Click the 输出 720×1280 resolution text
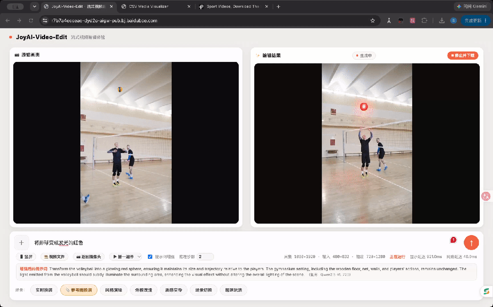 click(370, 256)
